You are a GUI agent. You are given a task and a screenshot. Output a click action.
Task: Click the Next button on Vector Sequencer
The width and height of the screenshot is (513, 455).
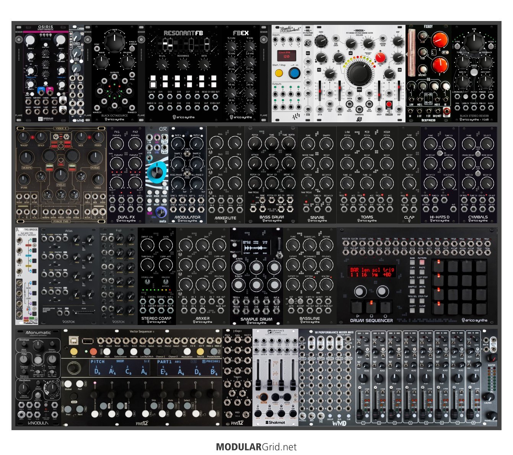coord(80,409)
